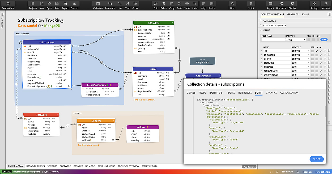Select the Reference tool
This screenshot has height=174, width=332.
(x=110, y=5)
